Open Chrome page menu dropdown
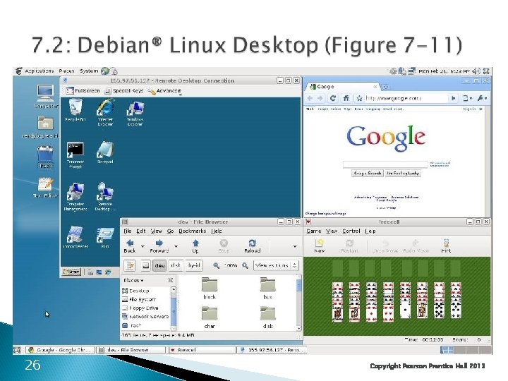 (467, 98)
